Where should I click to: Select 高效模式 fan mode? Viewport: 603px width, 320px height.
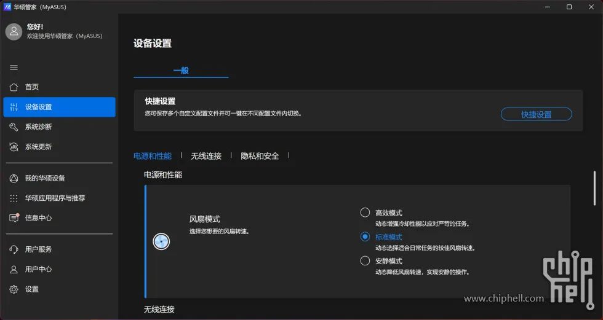(365, 213)
